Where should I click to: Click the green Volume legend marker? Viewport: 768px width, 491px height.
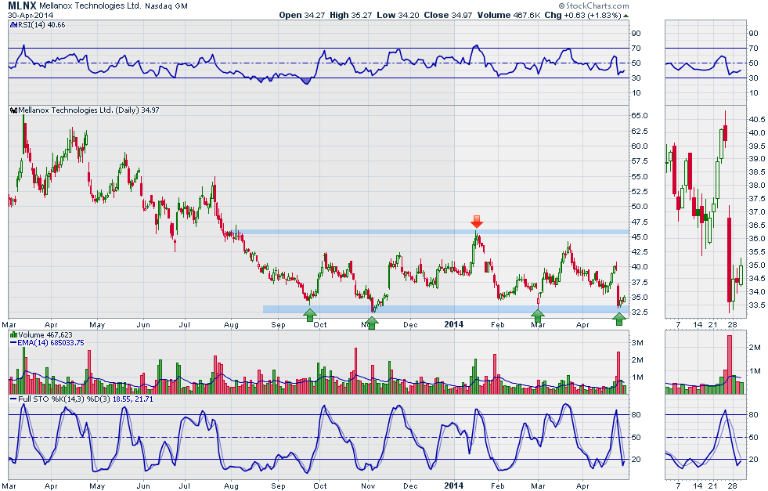12,334
